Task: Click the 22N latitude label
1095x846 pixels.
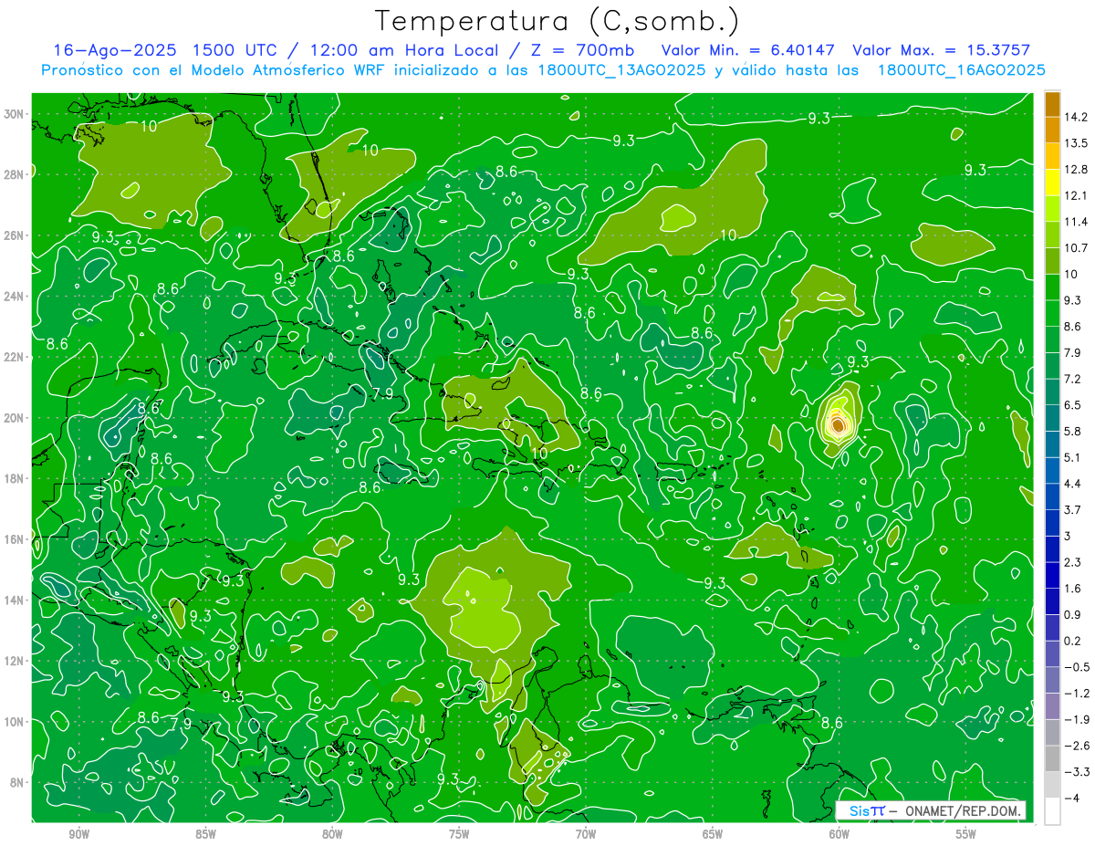Action: tap(16, 357)
